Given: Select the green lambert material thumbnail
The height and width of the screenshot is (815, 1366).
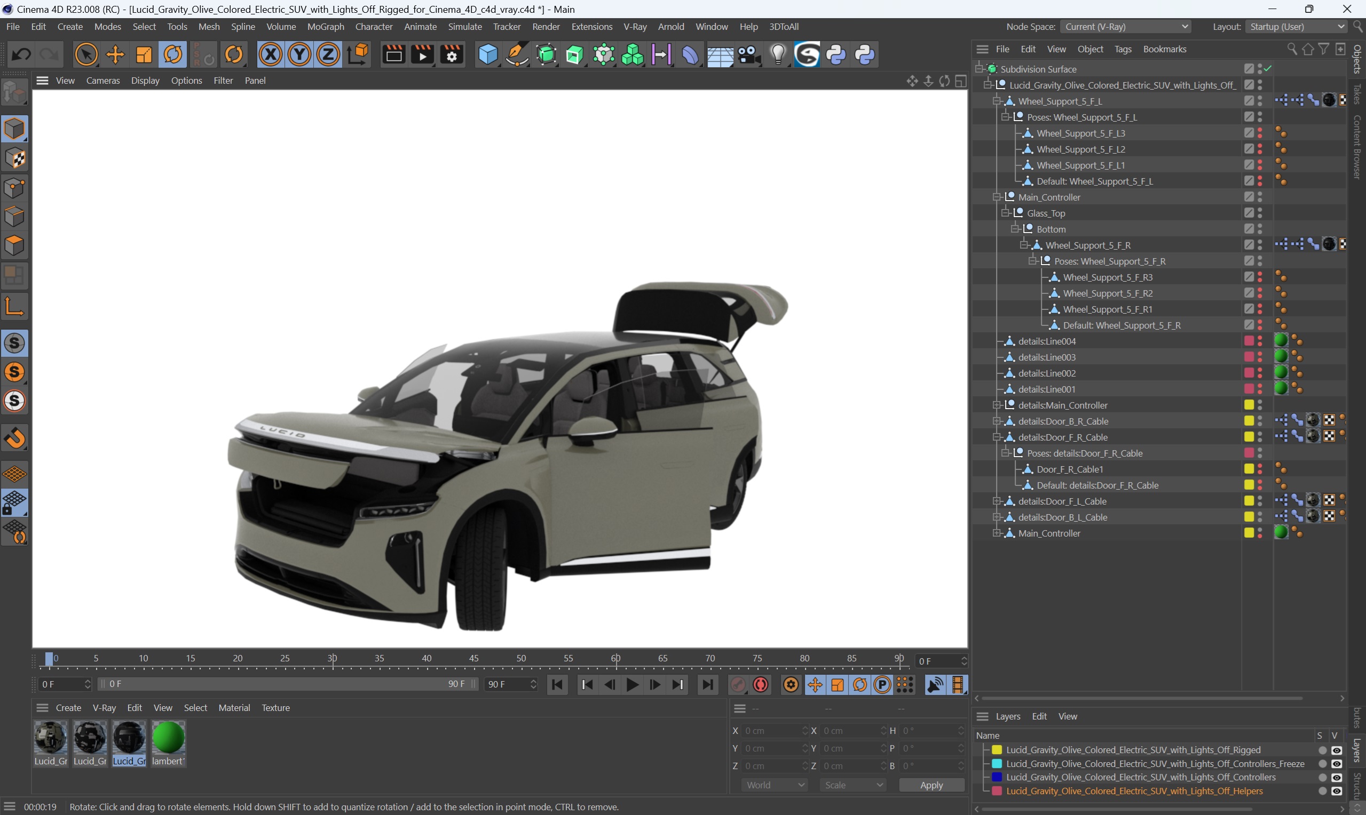Looking at the screenshot, I should tap(168, 738).
